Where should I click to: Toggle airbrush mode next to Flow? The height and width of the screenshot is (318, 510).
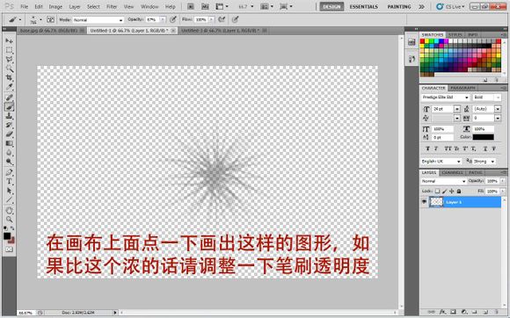tap(222, 20)
